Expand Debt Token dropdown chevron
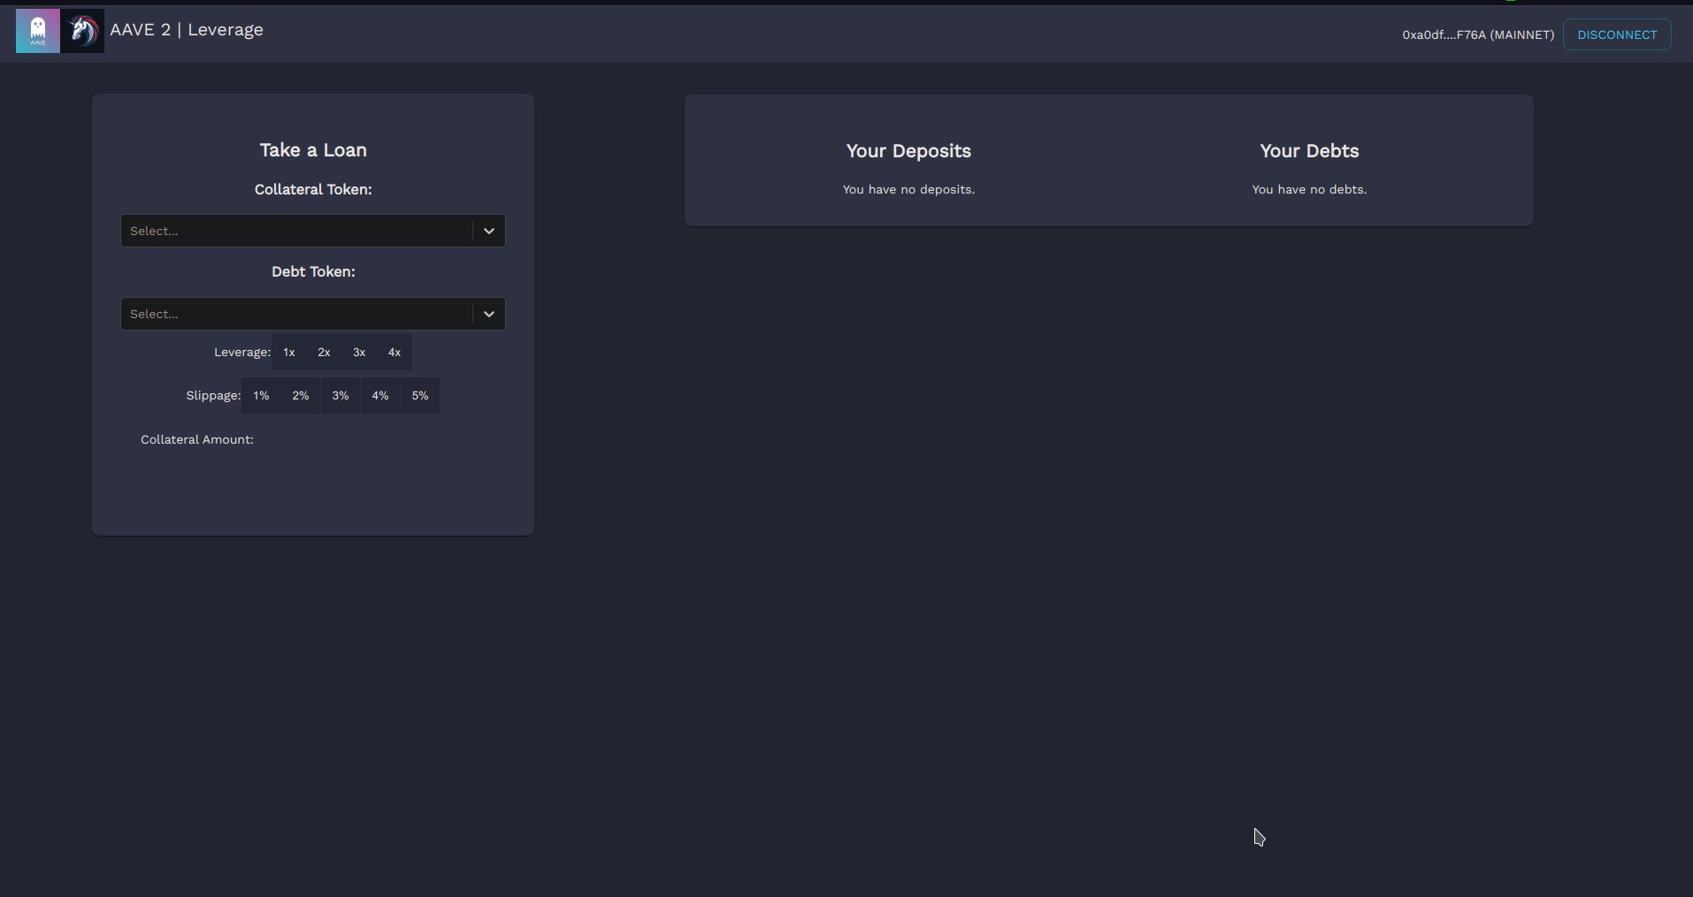 488,314
